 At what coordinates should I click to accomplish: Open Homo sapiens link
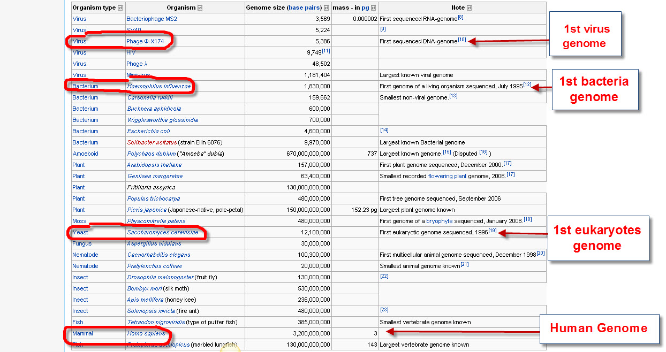(146, 333)
